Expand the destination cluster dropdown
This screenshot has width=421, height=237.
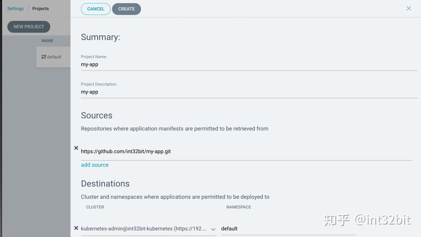coord(213,229)
